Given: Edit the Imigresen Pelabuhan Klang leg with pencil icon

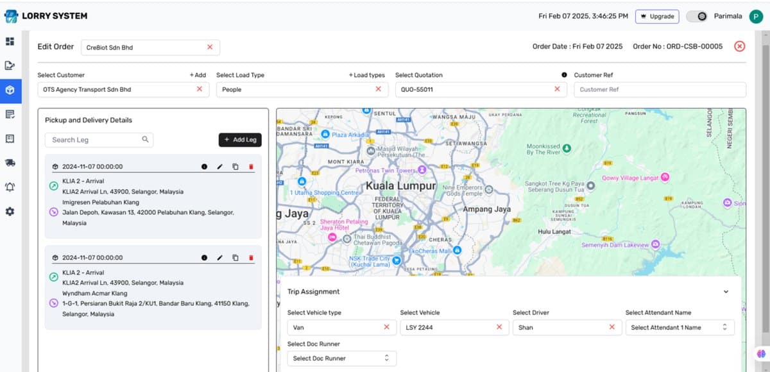Looking at the screenshot, I should 219,167.
